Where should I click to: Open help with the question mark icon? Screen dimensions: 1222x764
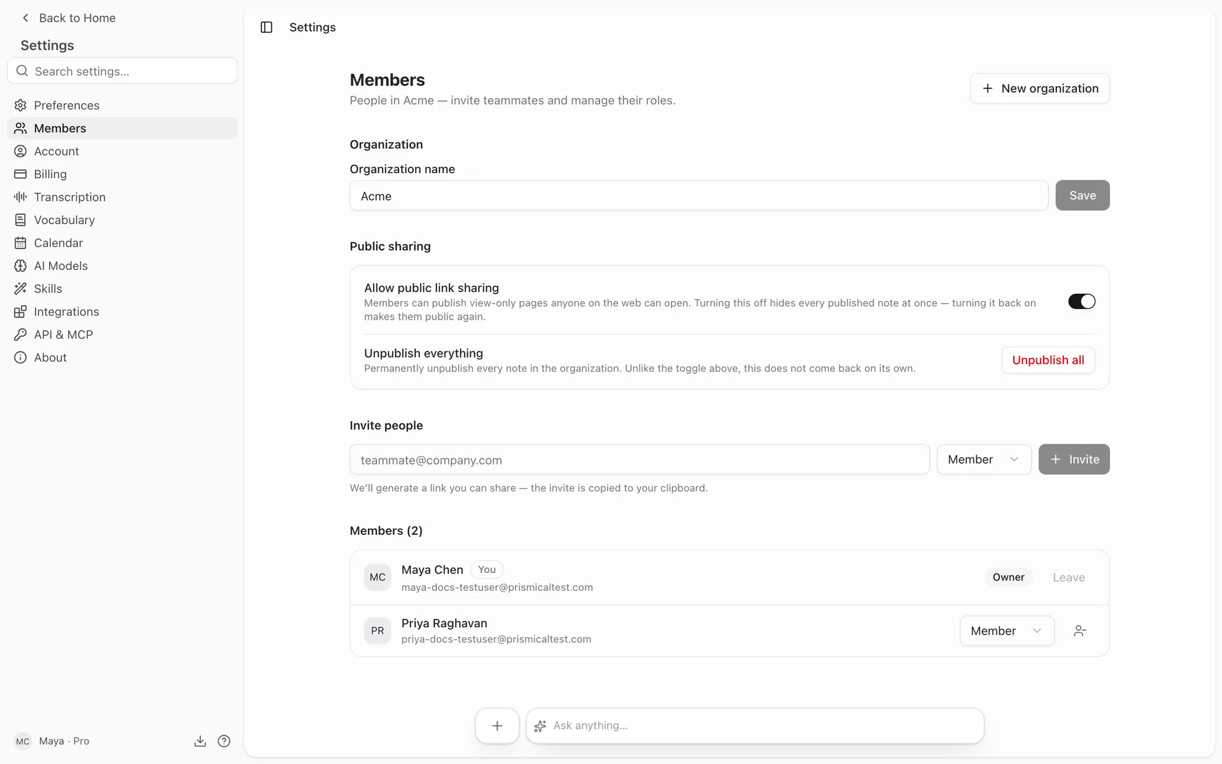coord(224,741)
